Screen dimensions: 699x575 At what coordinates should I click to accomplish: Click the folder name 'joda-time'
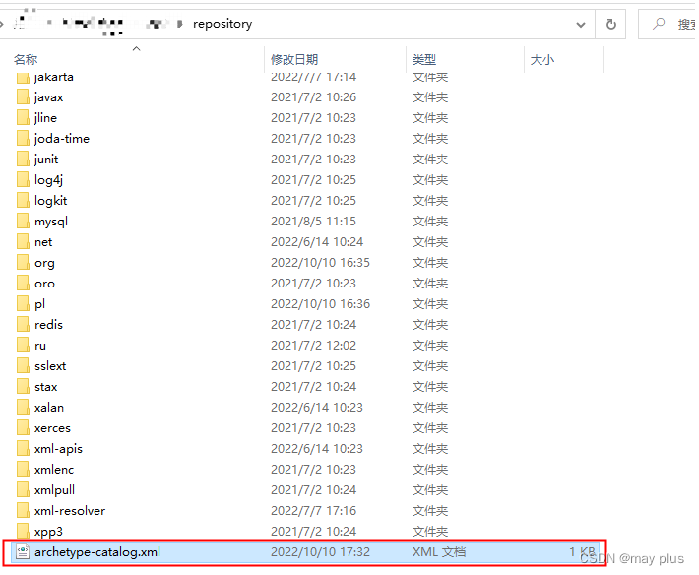[61, 139]
